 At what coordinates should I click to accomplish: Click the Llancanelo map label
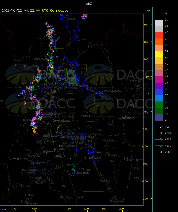pyautogui.click(x=47, y=174)
